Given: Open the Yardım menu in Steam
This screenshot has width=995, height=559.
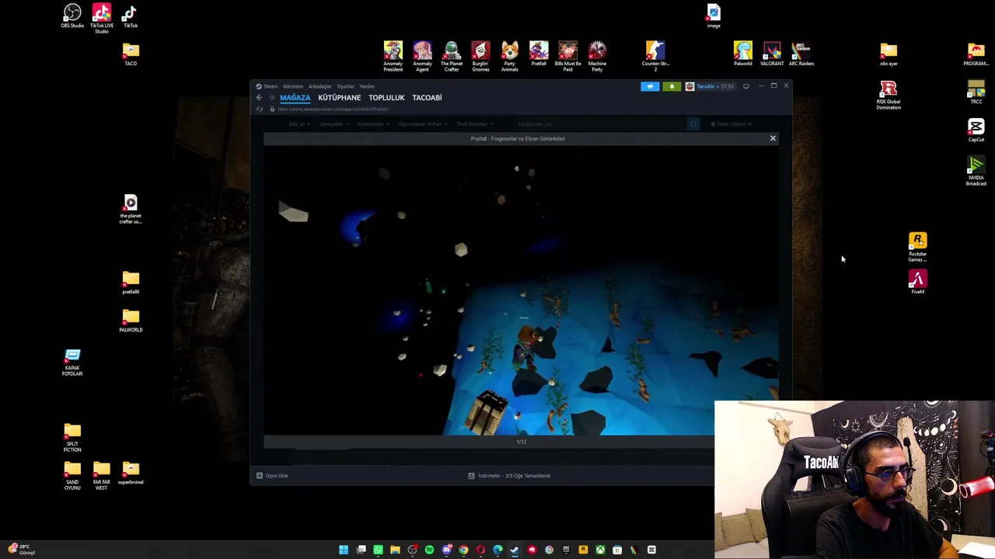Looking at the screenshot, I should coord(367,86).
